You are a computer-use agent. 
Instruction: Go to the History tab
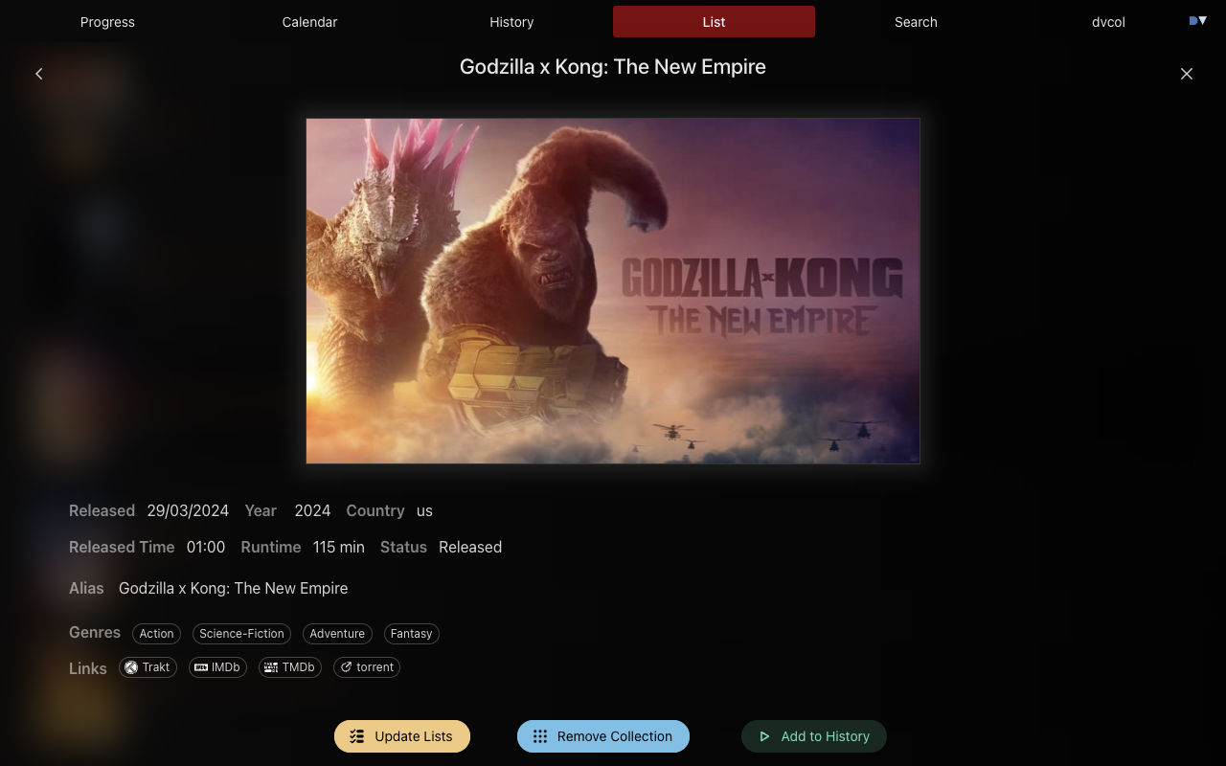511,22
